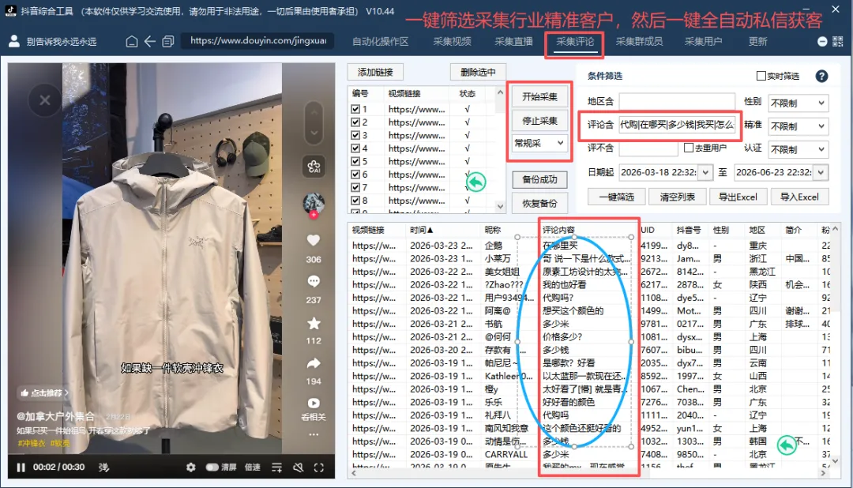Open the help question-mark icon in 条件筛选
The image size is (853, 488).
(822, 76)
